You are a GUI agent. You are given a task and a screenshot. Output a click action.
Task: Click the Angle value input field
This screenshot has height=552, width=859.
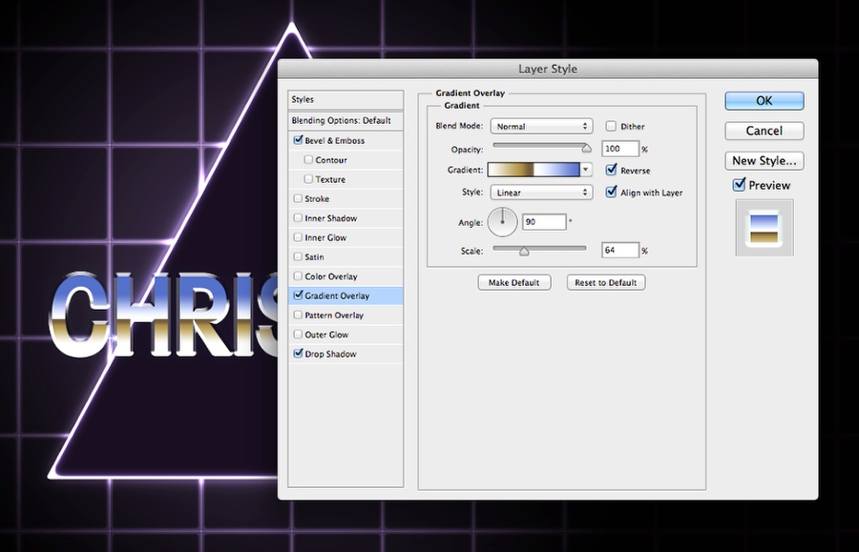point(544,221)
